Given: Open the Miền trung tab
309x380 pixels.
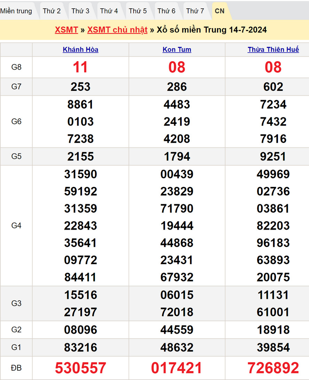Looking at the screenshot, I should (x=16, y=11).
